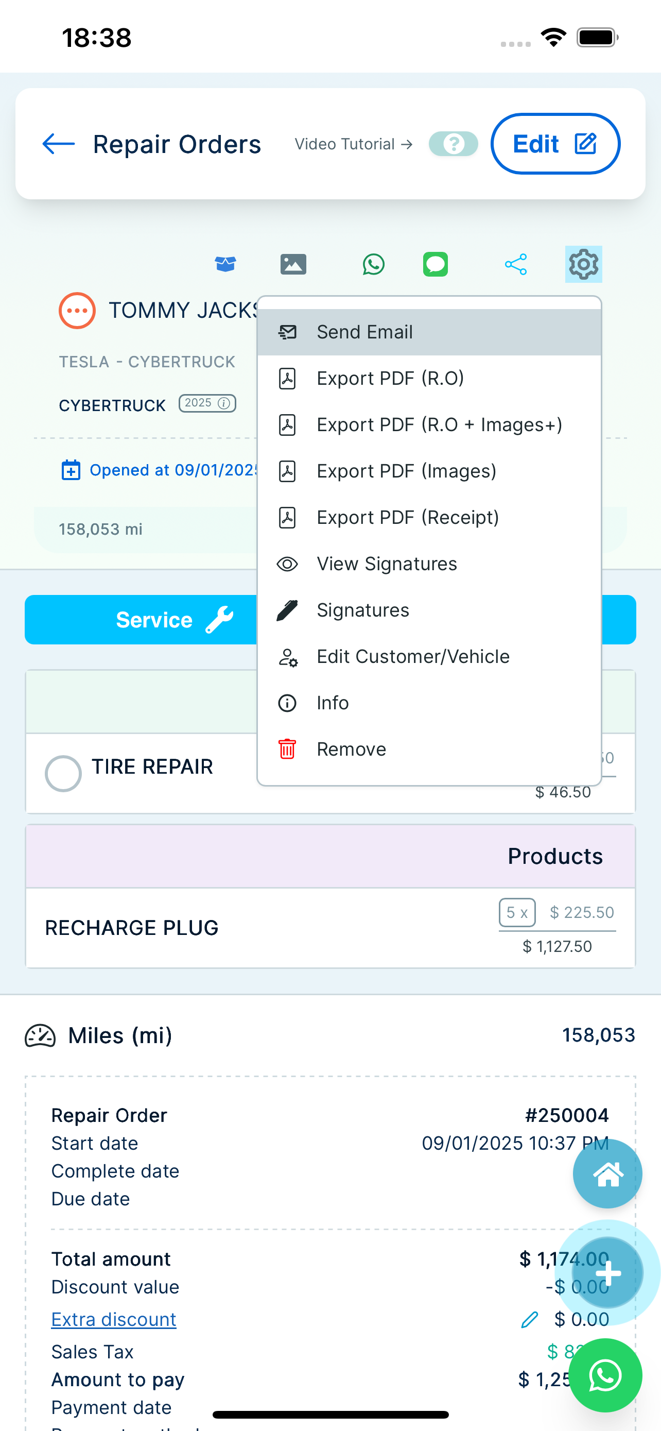The image size is (661, 1431).
Task: Tap the $ 225.50 unit price
Action: coord(582,913)
